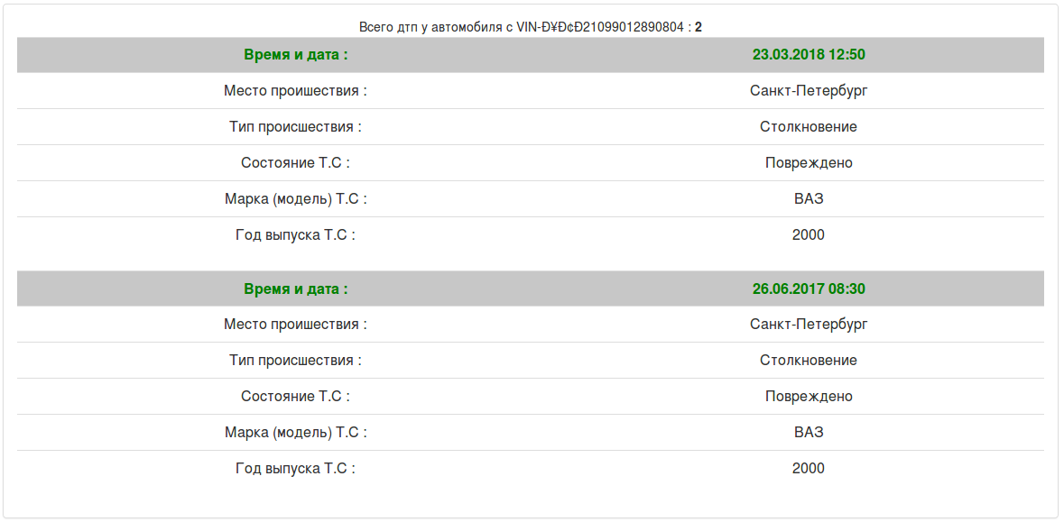Click 'Санкт-Петербург' in the first accident record
This screenshot has height=522, width=1064.
pyautogui.click(x=809, y=91)
